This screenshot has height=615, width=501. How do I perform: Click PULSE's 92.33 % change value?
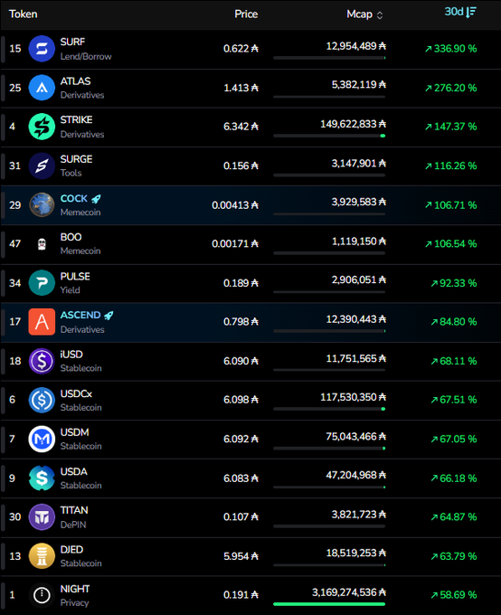coord(454,283)
